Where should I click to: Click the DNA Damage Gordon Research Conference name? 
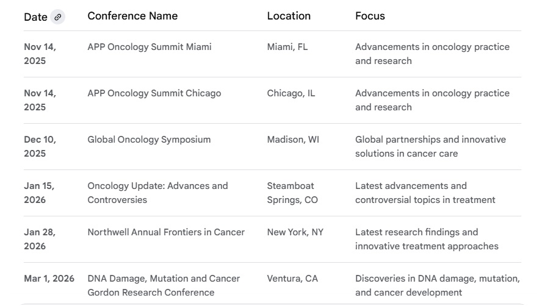164,285
